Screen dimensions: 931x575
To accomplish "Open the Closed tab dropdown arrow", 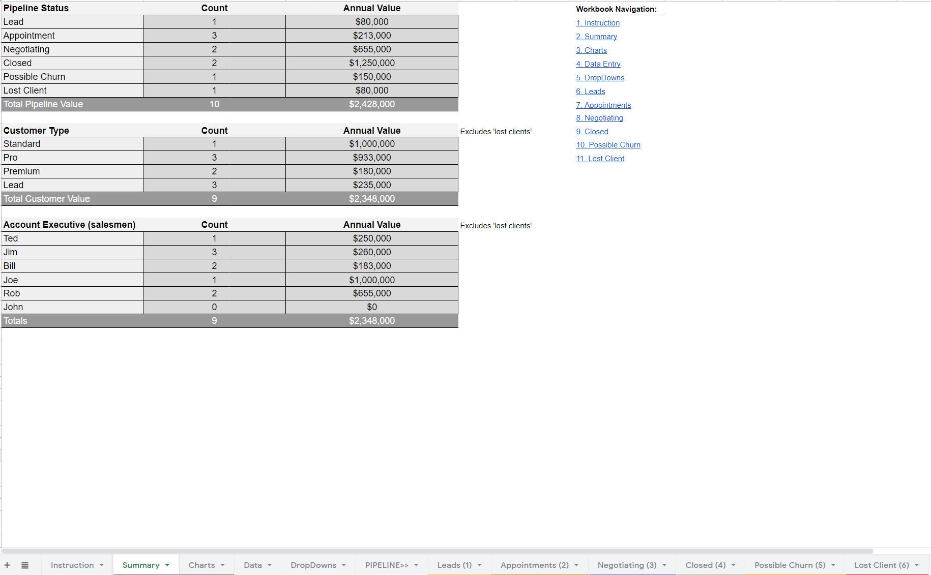I will [x=733, y=565].
